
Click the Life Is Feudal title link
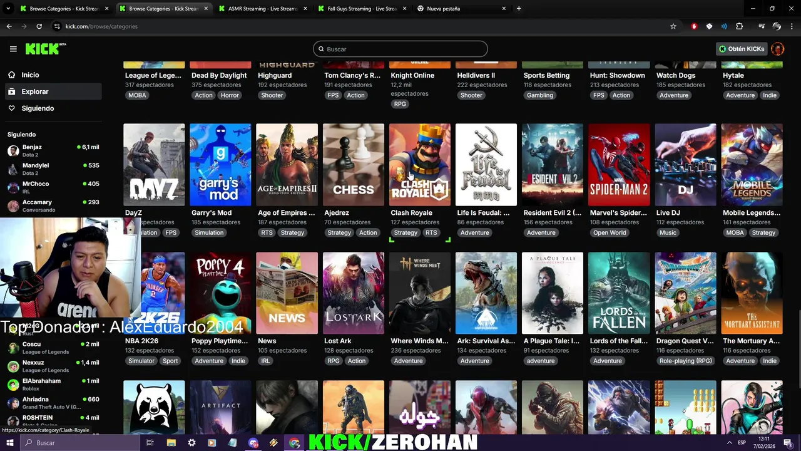coord(482,213)
